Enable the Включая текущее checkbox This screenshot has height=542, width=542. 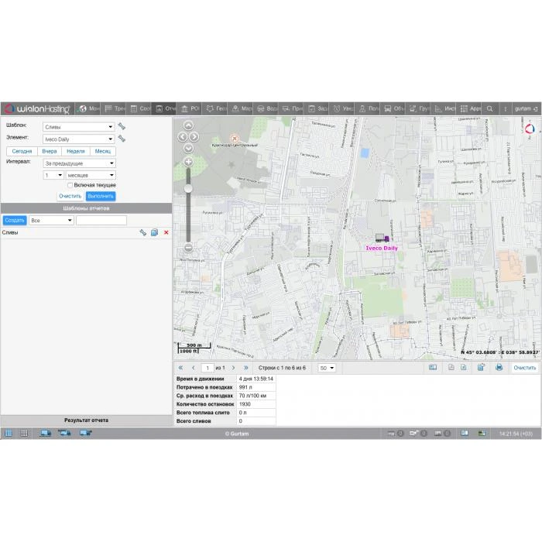70,186
